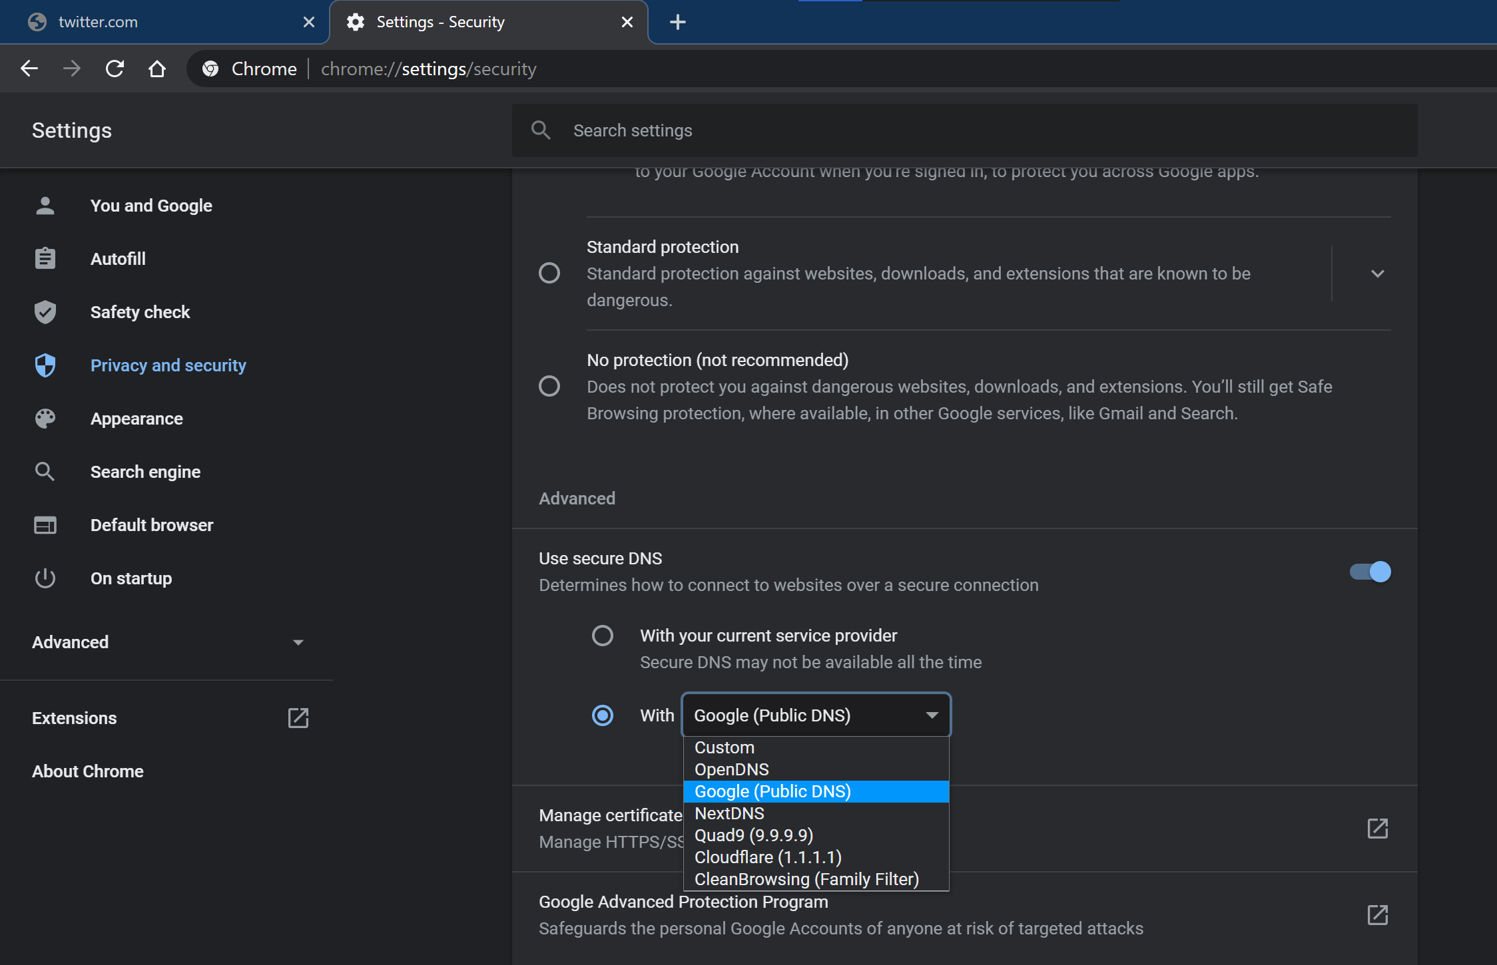Close the twitter.com tab
The width and height of the screenshot is (1497, 965).
[x=308, y=22]
